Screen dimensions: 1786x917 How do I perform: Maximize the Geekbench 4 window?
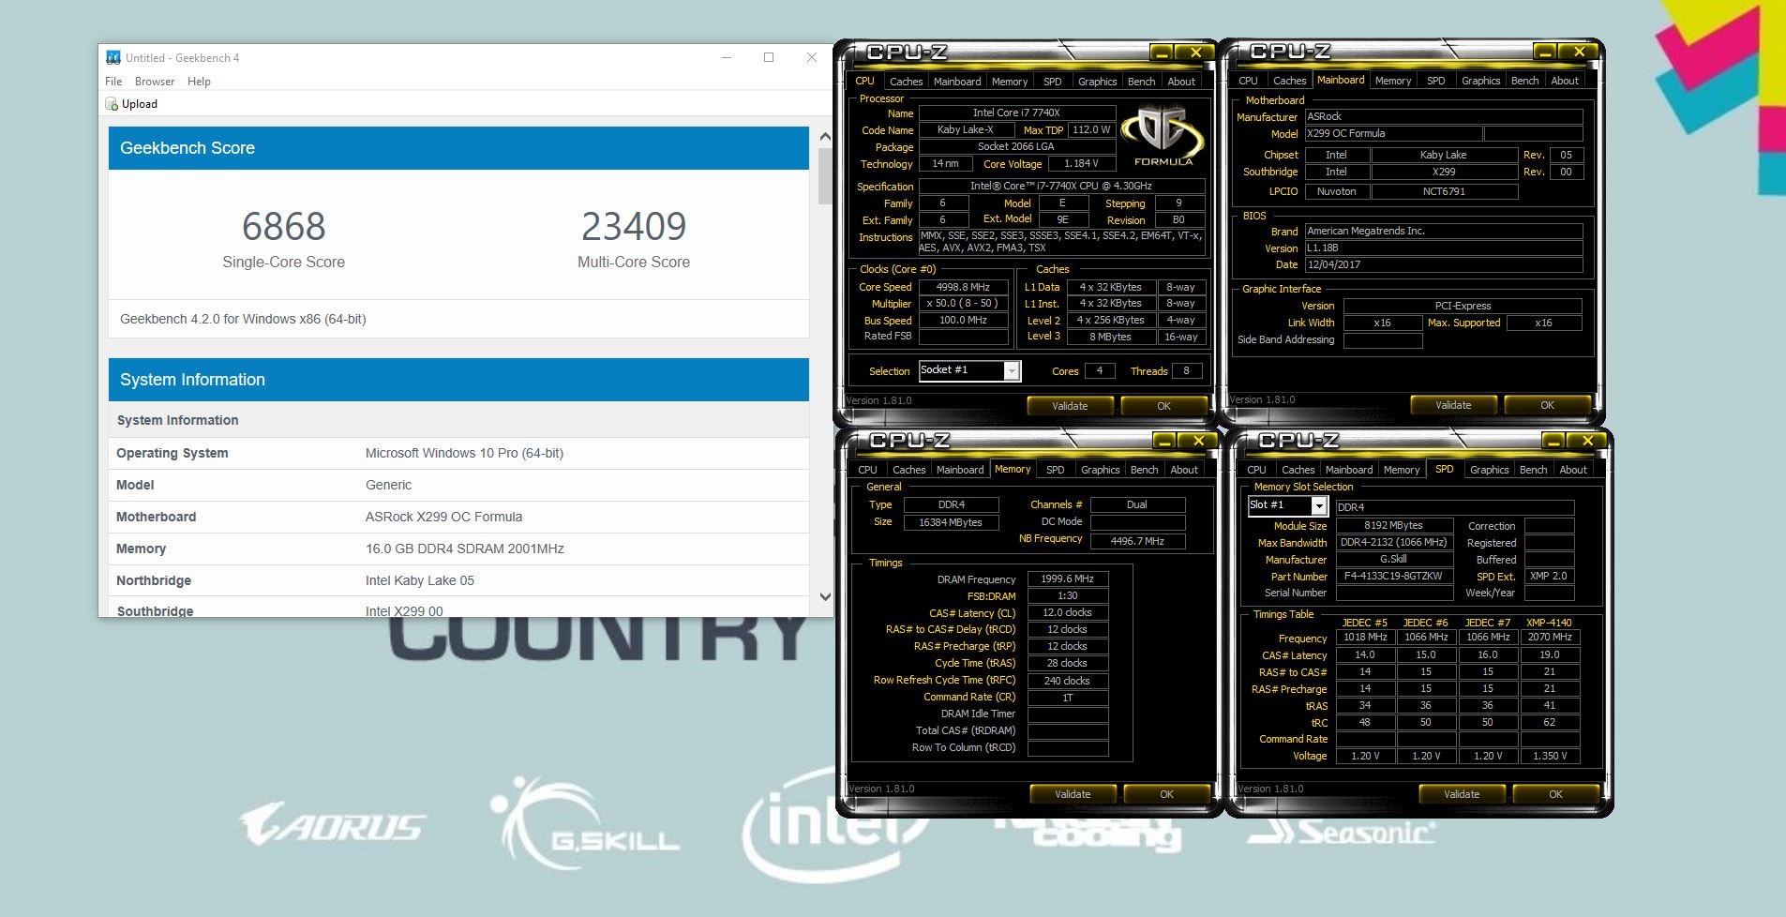click(769, 57)
